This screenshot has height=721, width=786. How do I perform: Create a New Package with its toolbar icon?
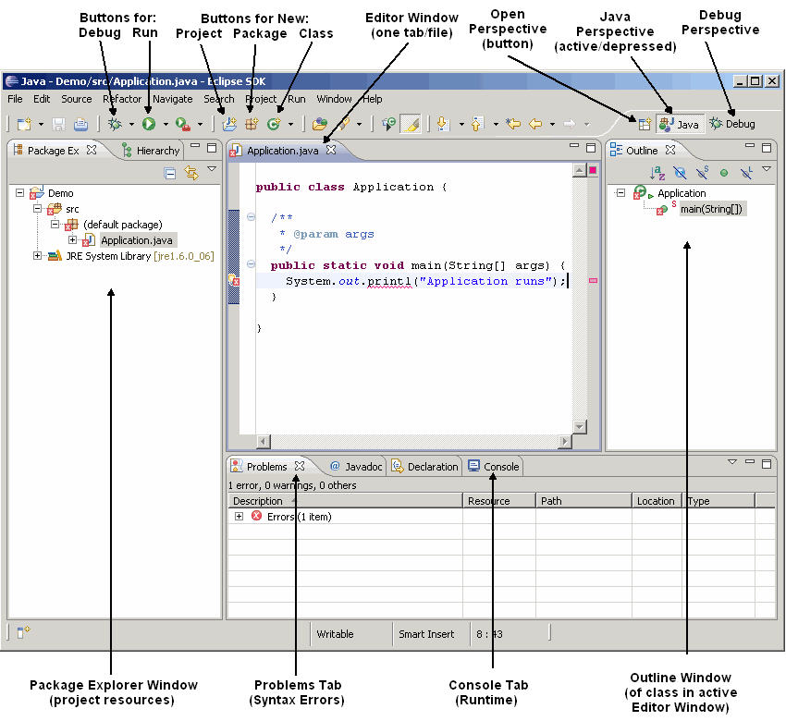click(251, 123)
